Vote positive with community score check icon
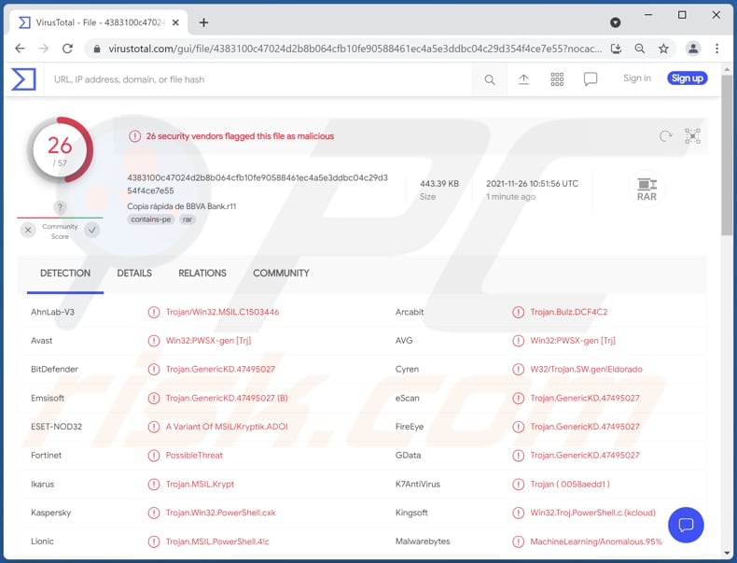 [92, 230]
